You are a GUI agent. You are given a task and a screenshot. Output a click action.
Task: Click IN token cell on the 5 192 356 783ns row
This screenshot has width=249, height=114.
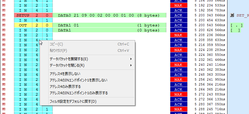coord(23,10)
